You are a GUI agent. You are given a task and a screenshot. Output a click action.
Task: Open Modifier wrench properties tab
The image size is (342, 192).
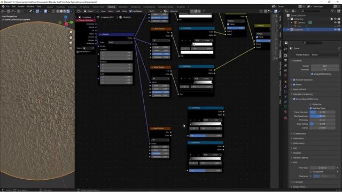[x=285, y=87]
